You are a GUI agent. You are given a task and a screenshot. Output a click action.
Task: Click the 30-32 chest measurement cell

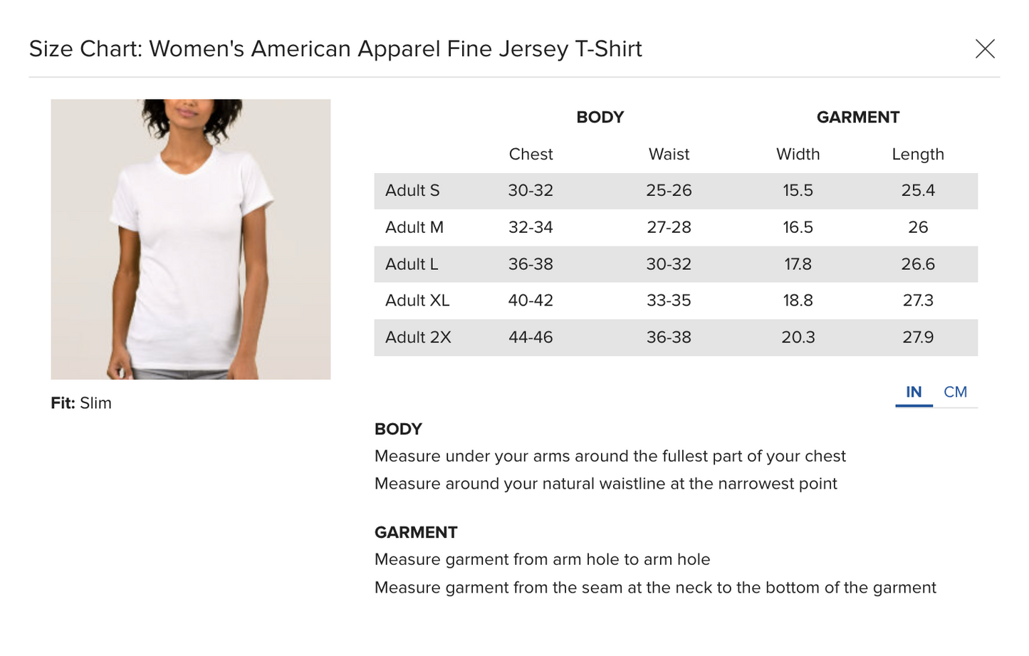[531, 191]
